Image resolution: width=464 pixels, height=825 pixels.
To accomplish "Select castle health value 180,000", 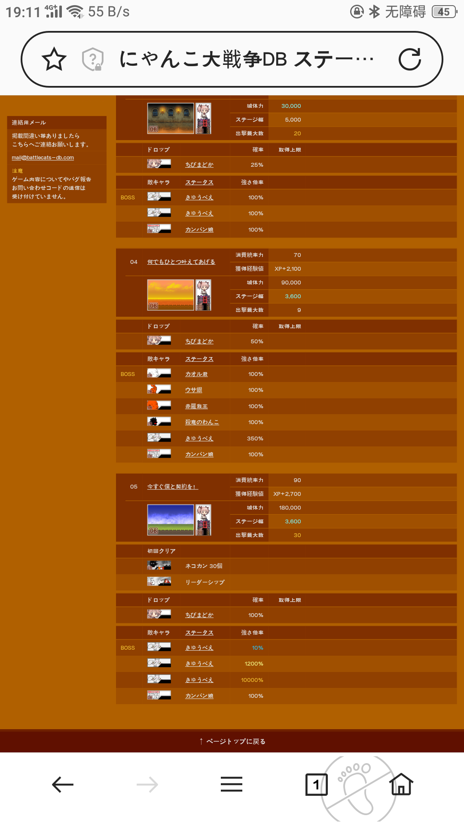I will (x=290, y=508).
